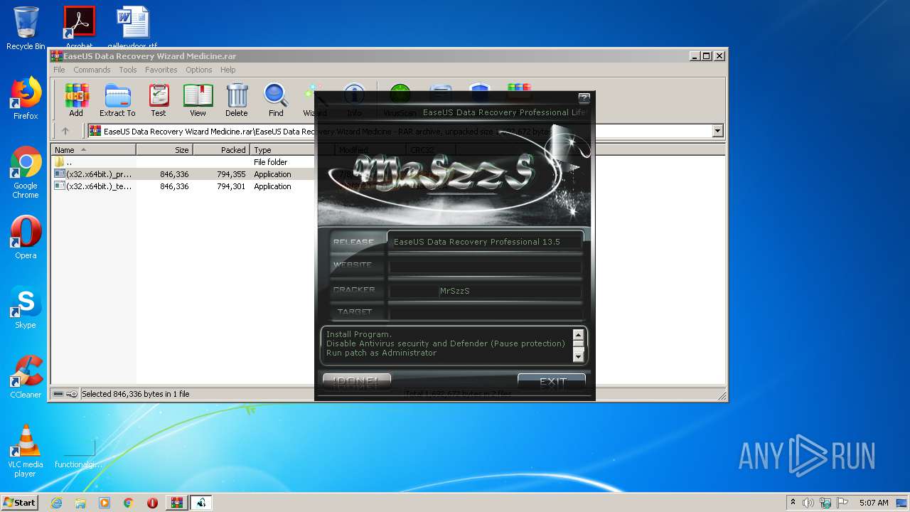Open the View toolbar icon
Image resolution: width=910 pixels, height=512 pixels.
[198, 100]
